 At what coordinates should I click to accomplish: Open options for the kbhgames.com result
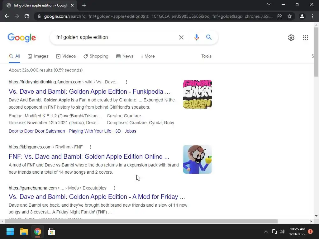tap(90, 147)
